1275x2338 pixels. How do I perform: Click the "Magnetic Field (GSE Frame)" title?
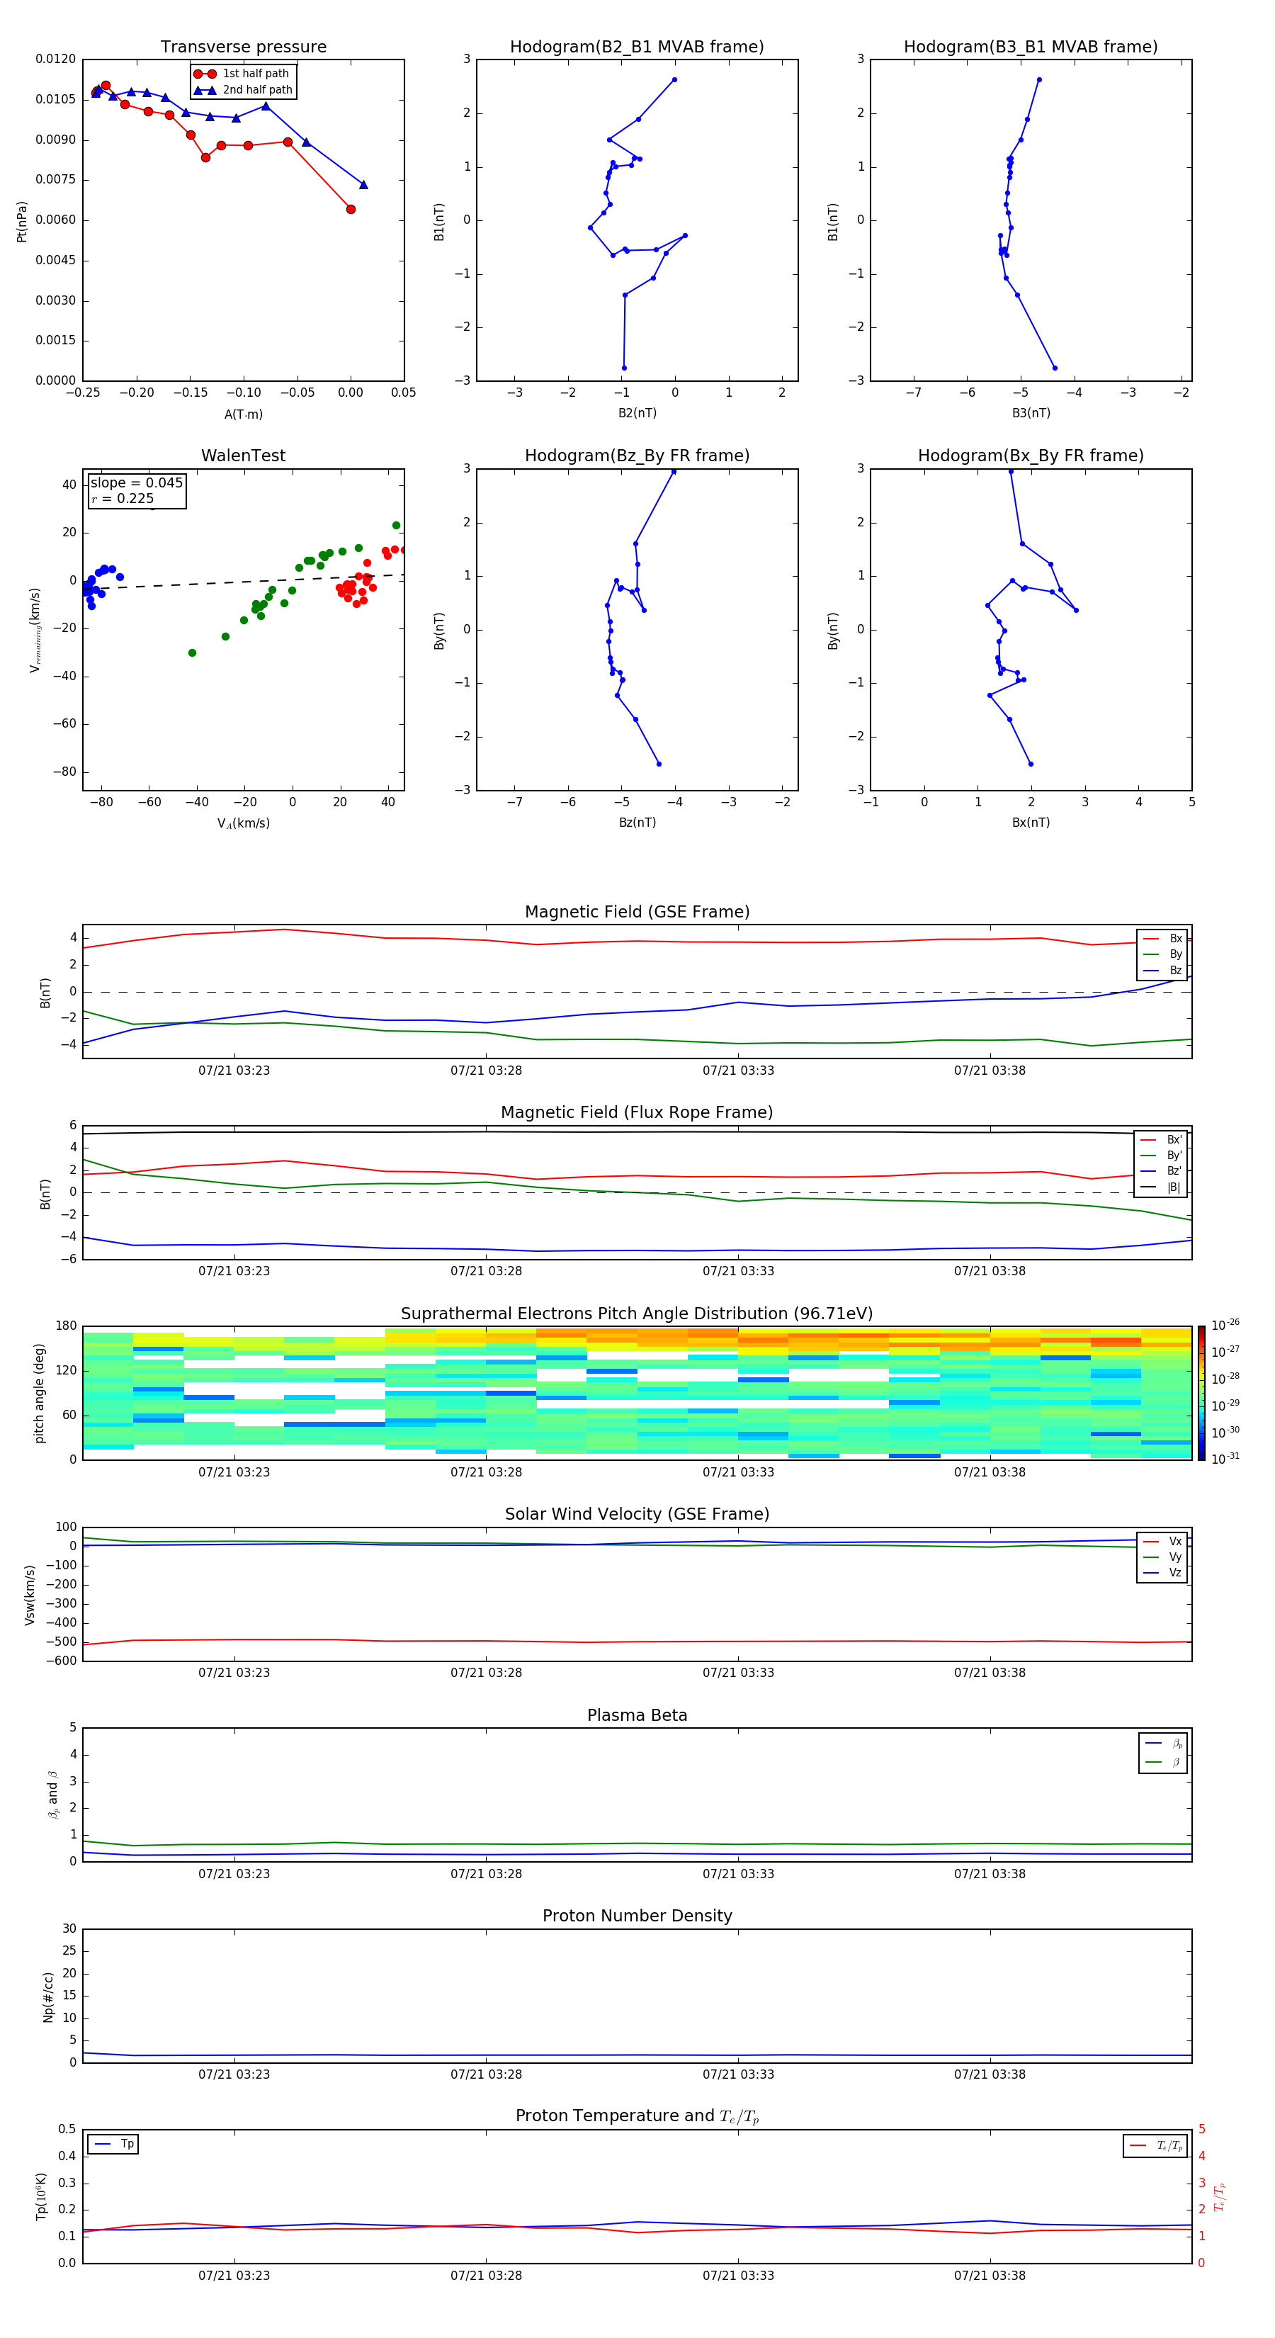pyautogui.click(x=637, y=911)
